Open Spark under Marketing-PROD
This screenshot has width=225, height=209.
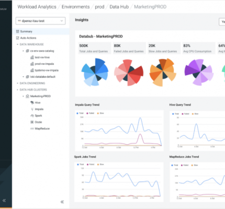[38, 115]
